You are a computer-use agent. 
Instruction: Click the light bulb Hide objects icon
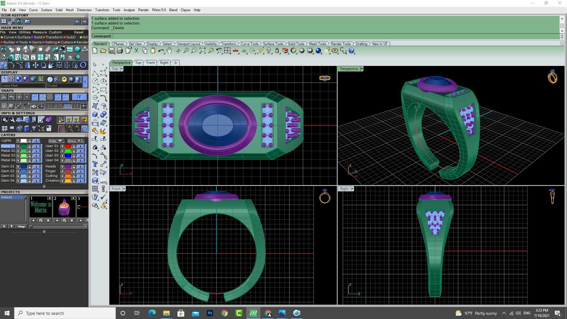[x=269, y=51]
